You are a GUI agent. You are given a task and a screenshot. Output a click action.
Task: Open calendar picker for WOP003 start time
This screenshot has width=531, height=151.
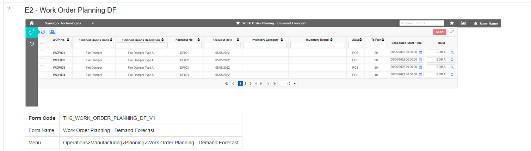pos(420,67)
